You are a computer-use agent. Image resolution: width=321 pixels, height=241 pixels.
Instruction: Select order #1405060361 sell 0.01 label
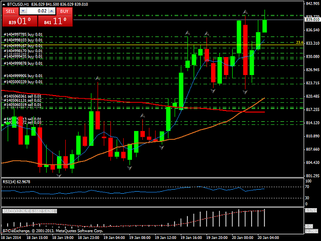23,96
